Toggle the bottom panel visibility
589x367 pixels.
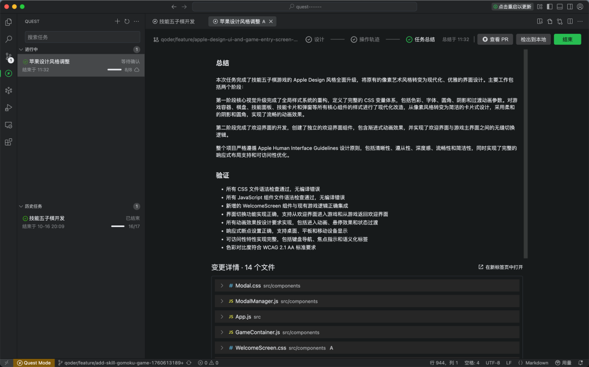click(x=560, y=7)
